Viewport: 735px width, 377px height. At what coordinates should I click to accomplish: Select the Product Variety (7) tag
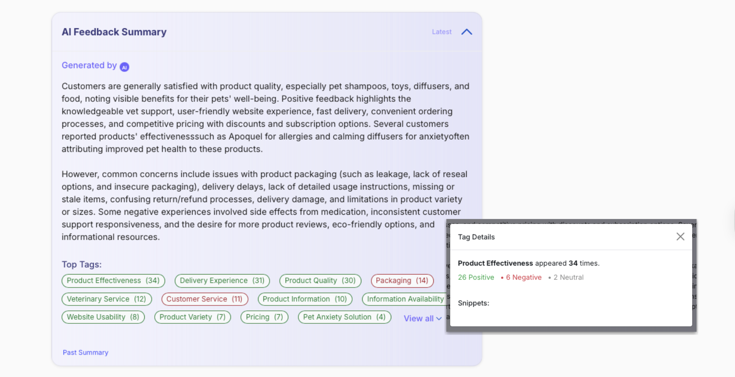[x=193, y=317]
